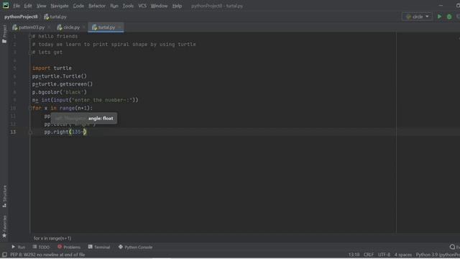This screenshot has width=460, height=259.
Task: Click the 'for x in range(n+1)' breadcrumb
Action: 52,238
